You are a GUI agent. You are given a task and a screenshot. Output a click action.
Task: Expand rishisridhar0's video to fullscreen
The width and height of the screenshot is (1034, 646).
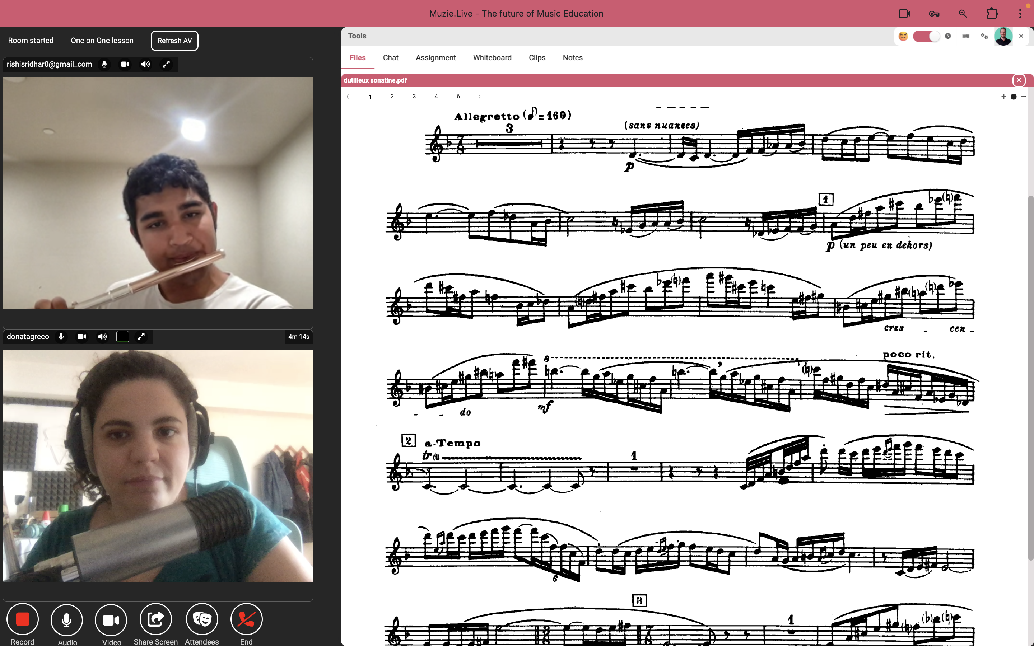166,64
